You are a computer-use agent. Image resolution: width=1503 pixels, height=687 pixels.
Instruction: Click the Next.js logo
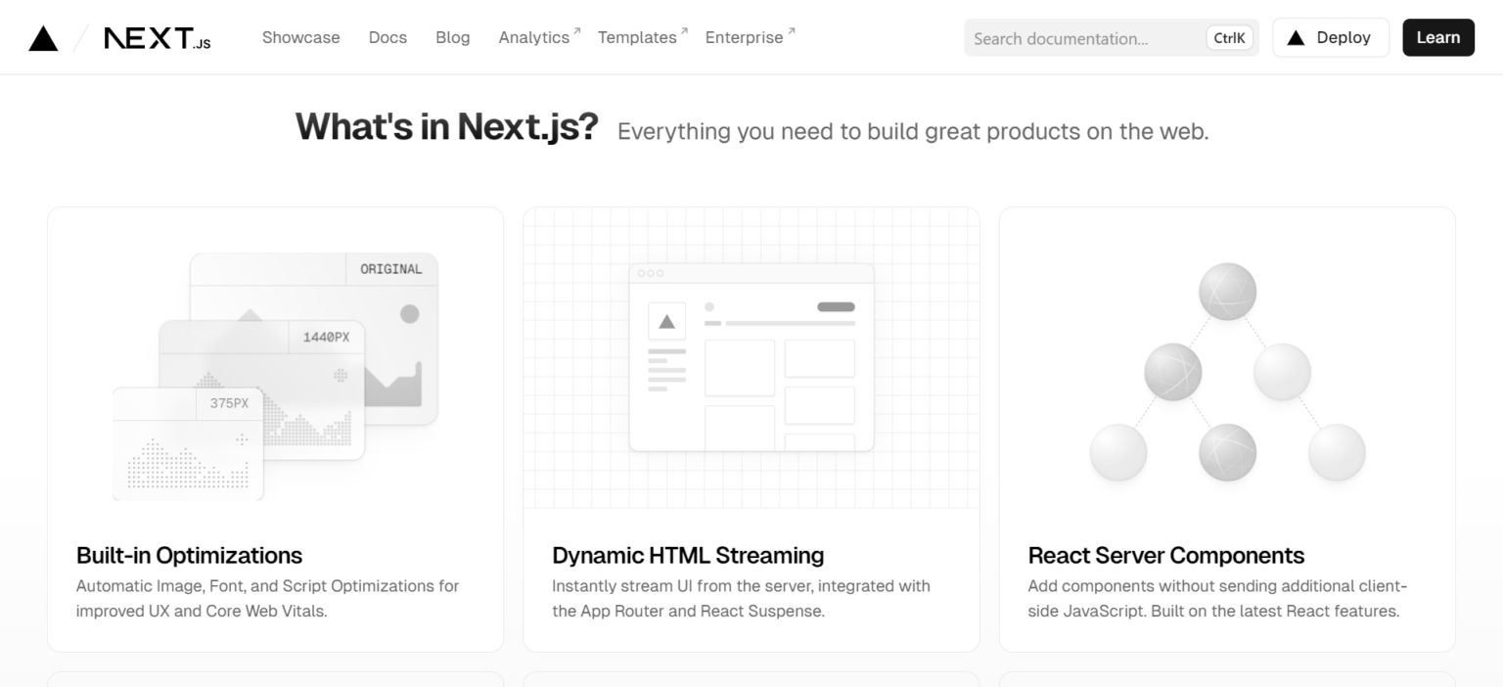tap(158, 38)
